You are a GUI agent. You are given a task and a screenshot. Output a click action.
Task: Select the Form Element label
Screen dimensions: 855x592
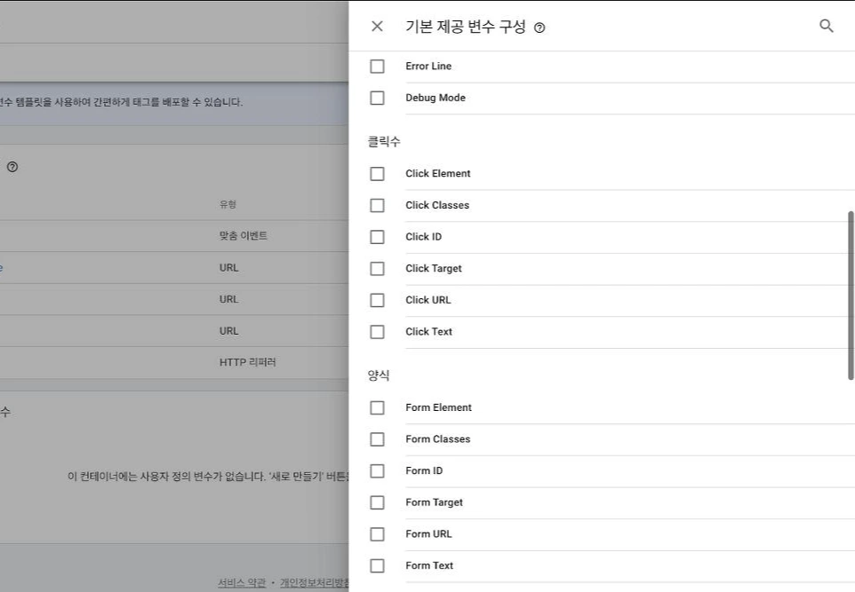[x=438, y=407]
